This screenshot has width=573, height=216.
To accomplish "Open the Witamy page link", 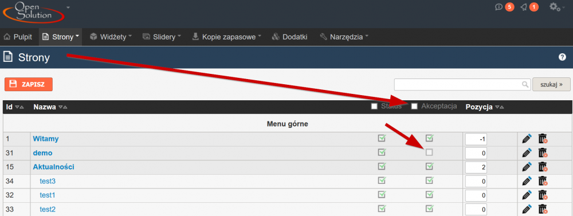I will tap(46, 139).
